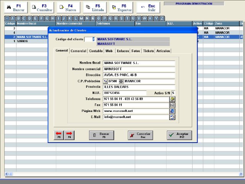Viewport: 245px width, 184px height.
Task: Click the N.I.F. field B07123456
Action: pyautogui.click(x=125, y=93)
